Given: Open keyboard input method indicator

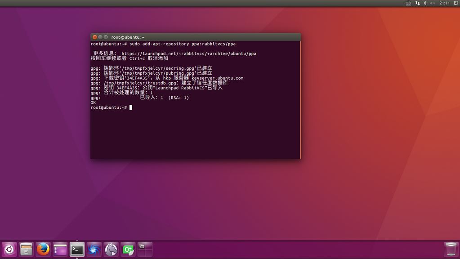Looking at the screenshot, I should pyautogui.click(x=408, y=3).
